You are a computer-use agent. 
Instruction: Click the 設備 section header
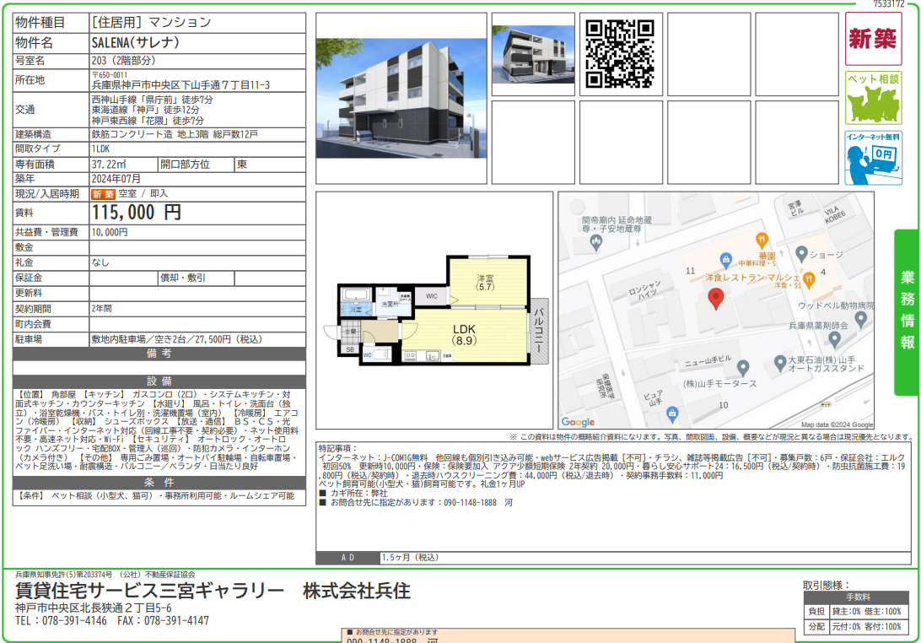(x=159, y=381)
